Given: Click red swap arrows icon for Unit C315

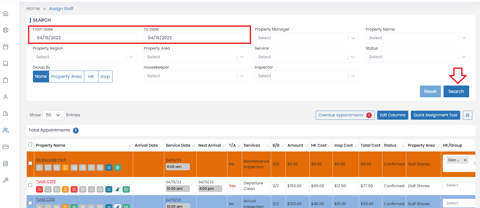Looking at the screenshot, I should pyautogui.click(x=39, y=190).
